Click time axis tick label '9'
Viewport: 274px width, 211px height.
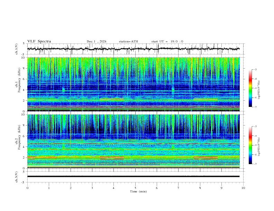221,188
